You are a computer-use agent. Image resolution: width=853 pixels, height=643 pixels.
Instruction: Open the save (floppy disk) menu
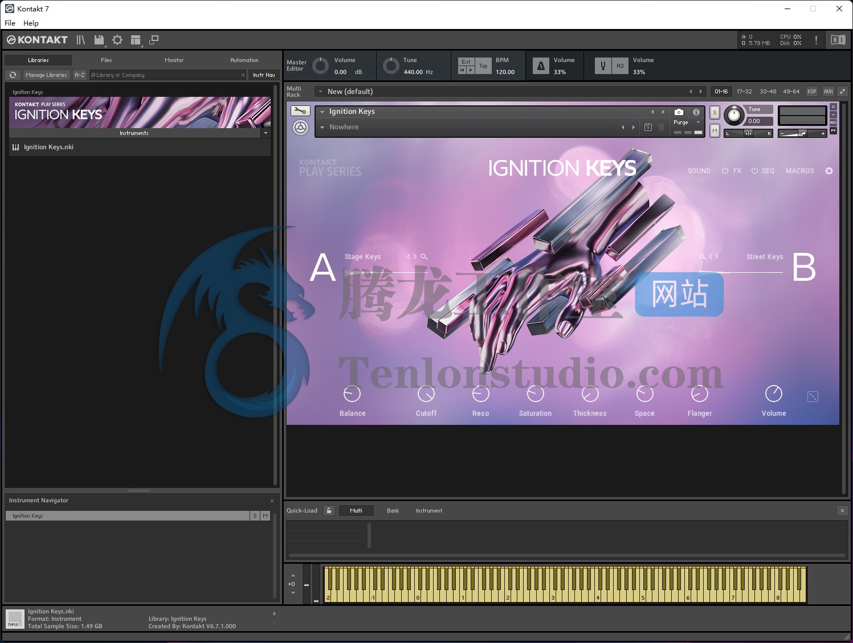coord(99,40)
